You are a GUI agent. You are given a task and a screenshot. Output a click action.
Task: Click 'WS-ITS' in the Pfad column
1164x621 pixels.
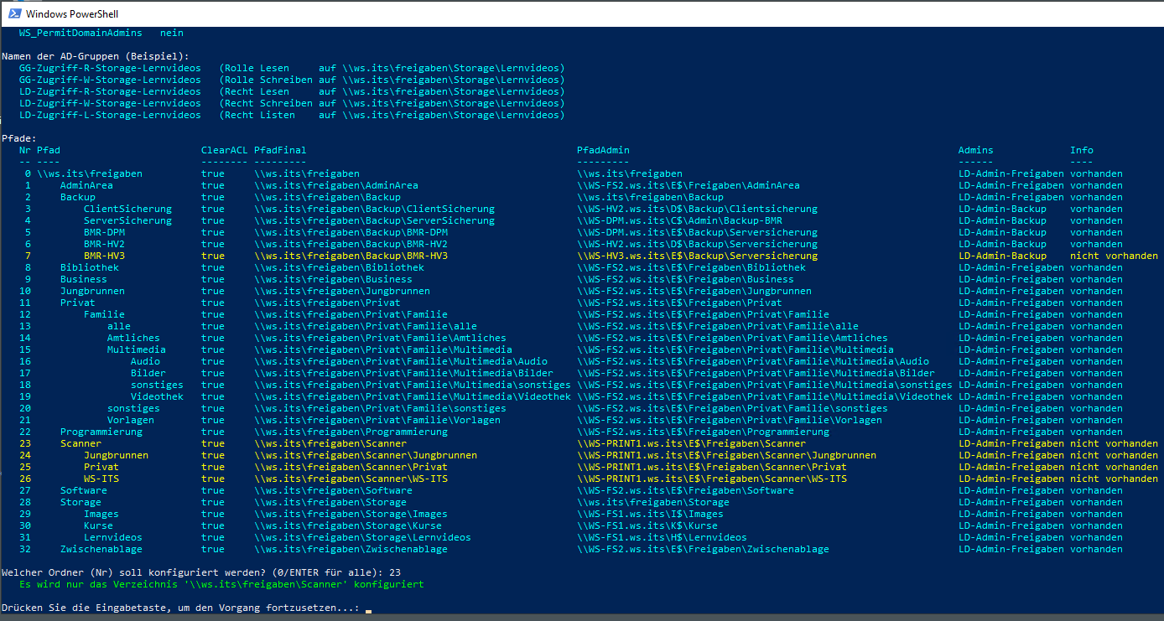(101, 479)
